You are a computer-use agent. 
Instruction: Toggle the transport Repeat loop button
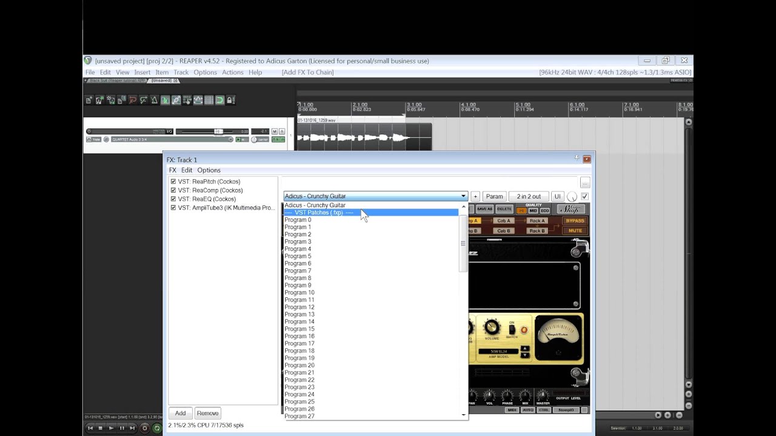[x=157, y=428]
